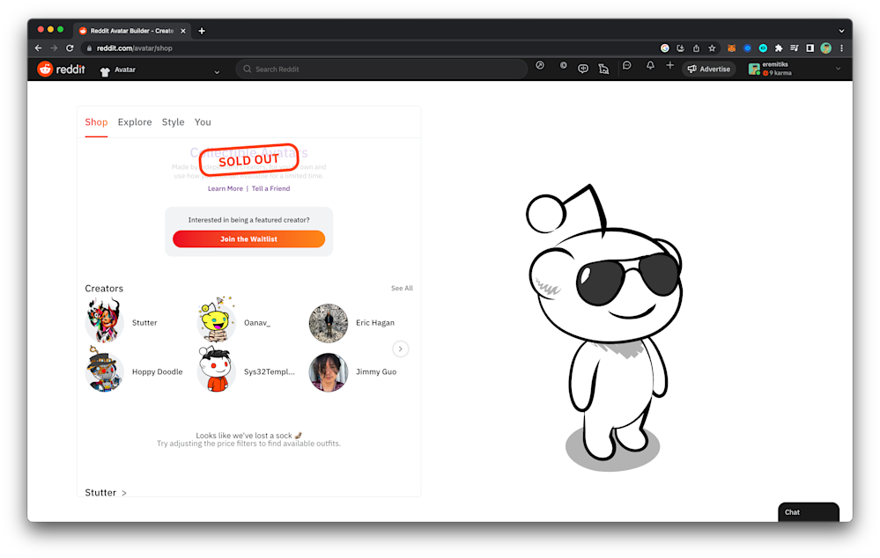This screenshot has height=558, width=880.
Task: Click the Reddit logo home icon
Action: [x=46, y=69]
